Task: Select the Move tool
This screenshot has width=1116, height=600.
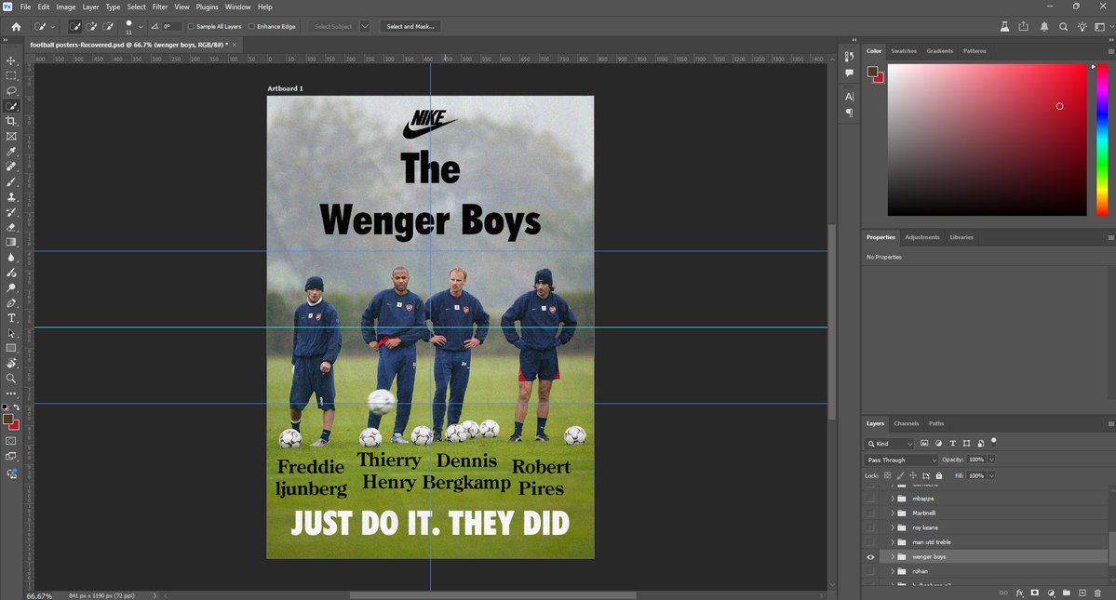Action: click(10, 61)
